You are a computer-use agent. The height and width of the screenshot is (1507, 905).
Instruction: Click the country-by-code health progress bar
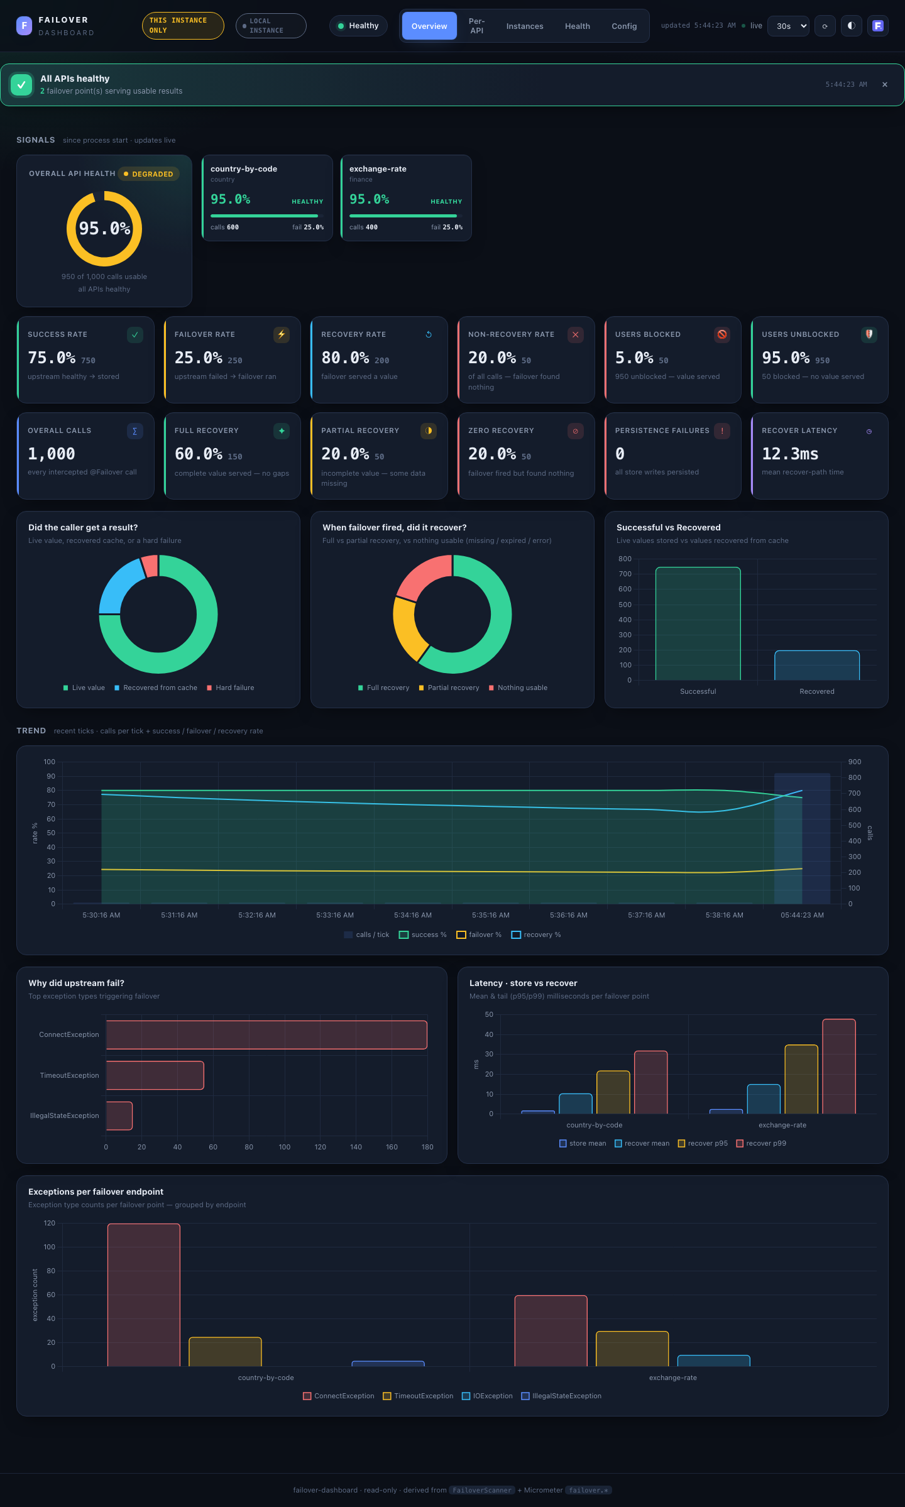pyautogui.click(x=267, y=216)
